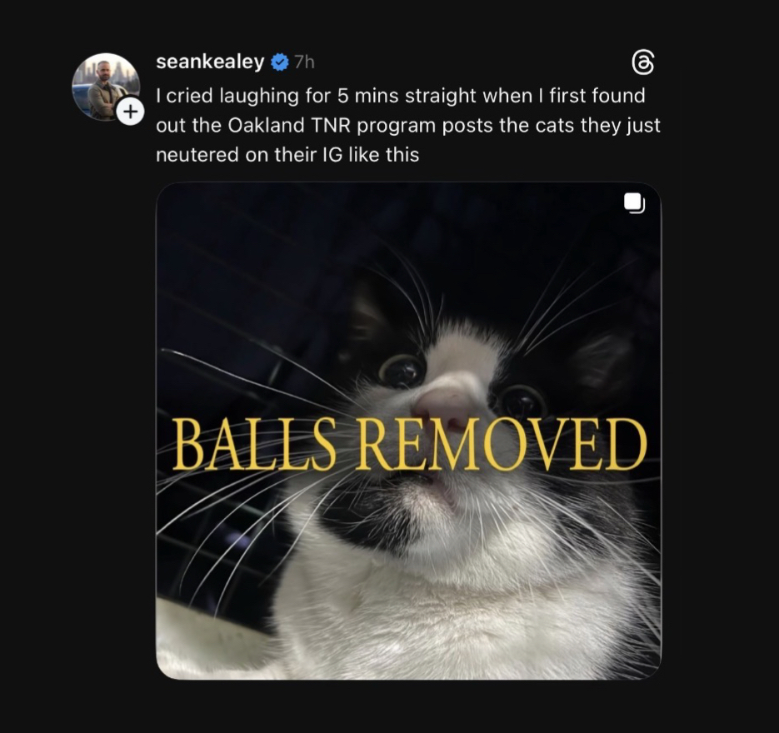
Task: Click the word BALLS in caption
Action: [254, 444]
